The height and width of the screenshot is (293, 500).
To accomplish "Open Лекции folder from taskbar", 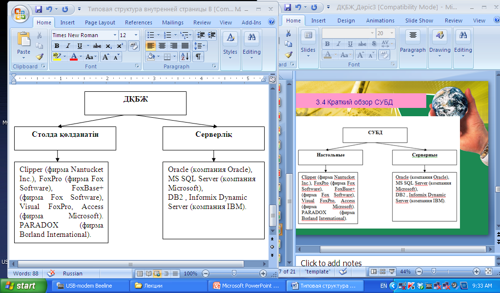I will [168, 286].
